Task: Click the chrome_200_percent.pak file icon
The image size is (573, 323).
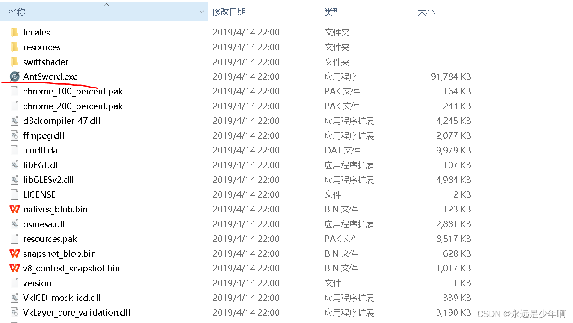Action: (15, 106)
